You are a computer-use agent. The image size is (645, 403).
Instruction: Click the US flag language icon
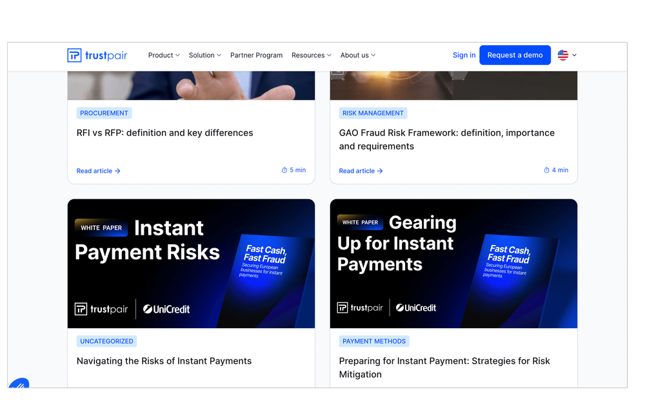tap(562, 55)
